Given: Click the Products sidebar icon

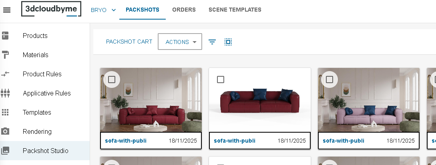Looking at the screenshot, I should [6, 36].
